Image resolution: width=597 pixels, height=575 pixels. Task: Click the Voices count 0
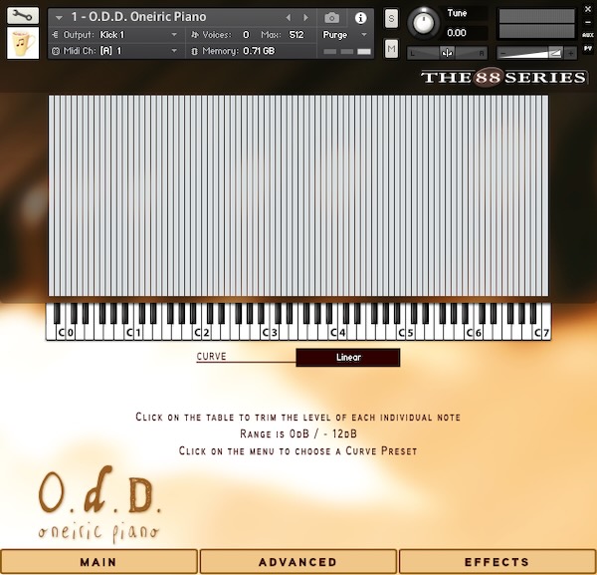pyautogui.click(x=246, y=35)
